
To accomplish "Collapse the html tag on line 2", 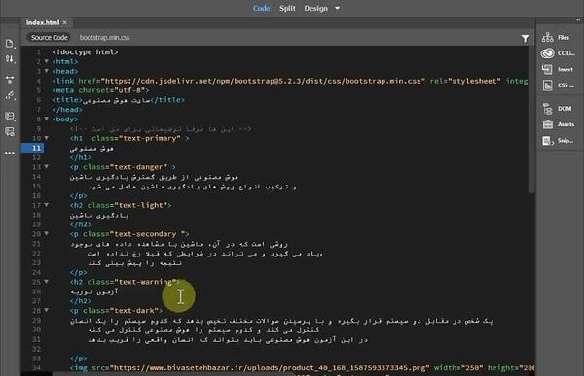I will coord(46,61).
